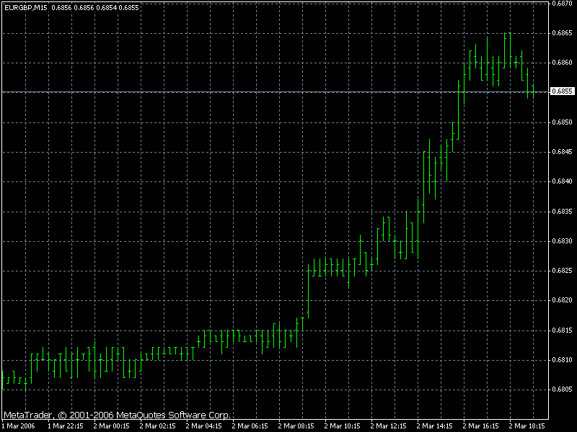This screenshot has height=432, width=577.
Task: Click the 2 Mar 00:15 time label
Action: tap(112, 426)
